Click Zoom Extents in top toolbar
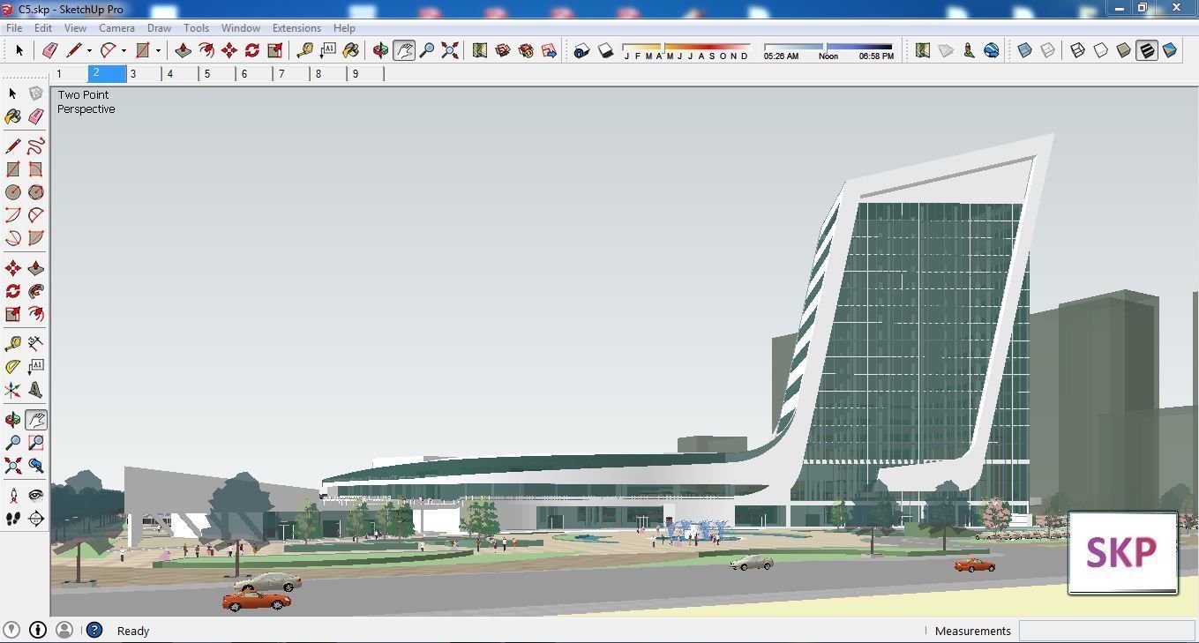Viewport: 1199px width, 643px height. click(450, 50)
